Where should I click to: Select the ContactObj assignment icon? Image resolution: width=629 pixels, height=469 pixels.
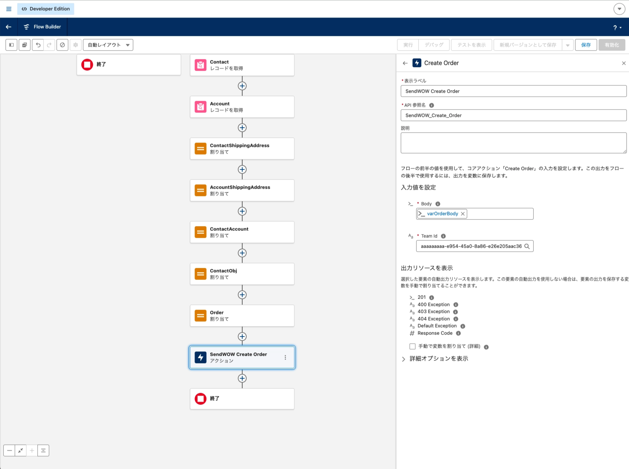coord(200,274)
